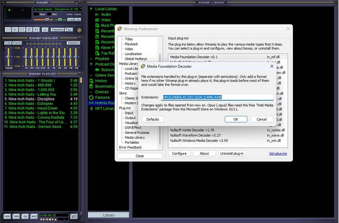This screenshot has height=223, width=339.
Task: Select General Purpose in Preferences tree
Action: [x=137, y=133]
